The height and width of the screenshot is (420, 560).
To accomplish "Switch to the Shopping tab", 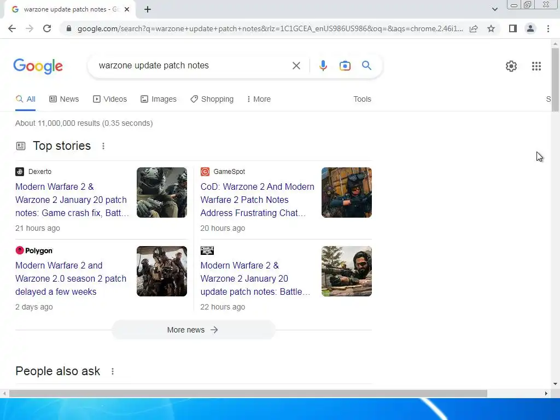I will point(212,100).
